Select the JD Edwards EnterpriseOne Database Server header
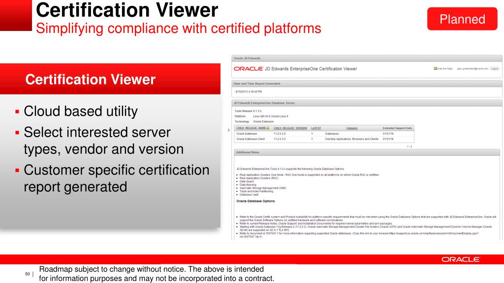Viewport: 504px width, 283px height. 367,103
